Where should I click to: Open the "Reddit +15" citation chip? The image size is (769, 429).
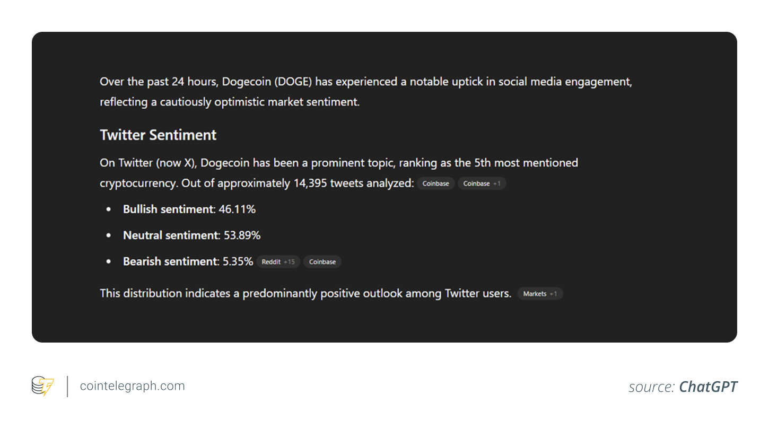pyautogui.click(x=278, y=262)
